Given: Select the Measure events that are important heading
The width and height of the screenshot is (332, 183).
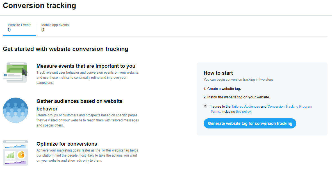Looking at the screenshot, I should [x=86, y=66].
